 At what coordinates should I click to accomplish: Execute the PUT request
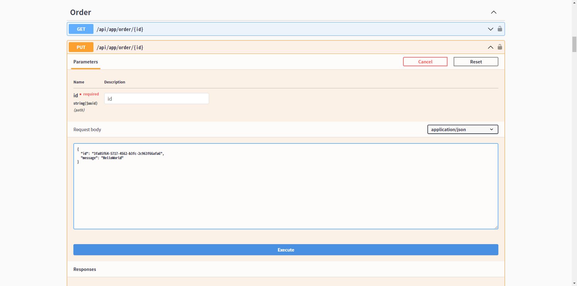[x=286, y=250]
